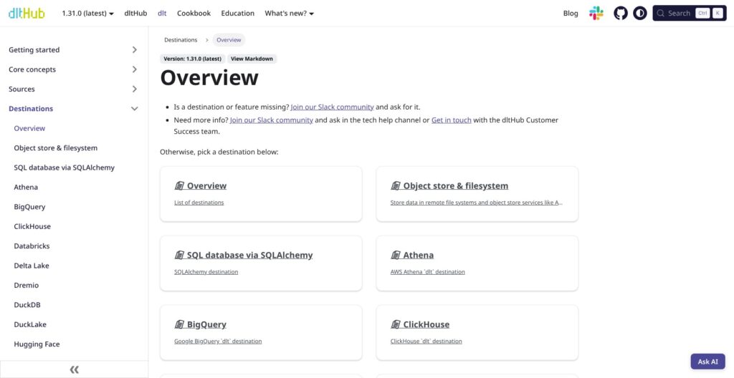Open Object store & filesystem in sidebar
Viewport: 734px width, 378px height.
click(56, 147)
